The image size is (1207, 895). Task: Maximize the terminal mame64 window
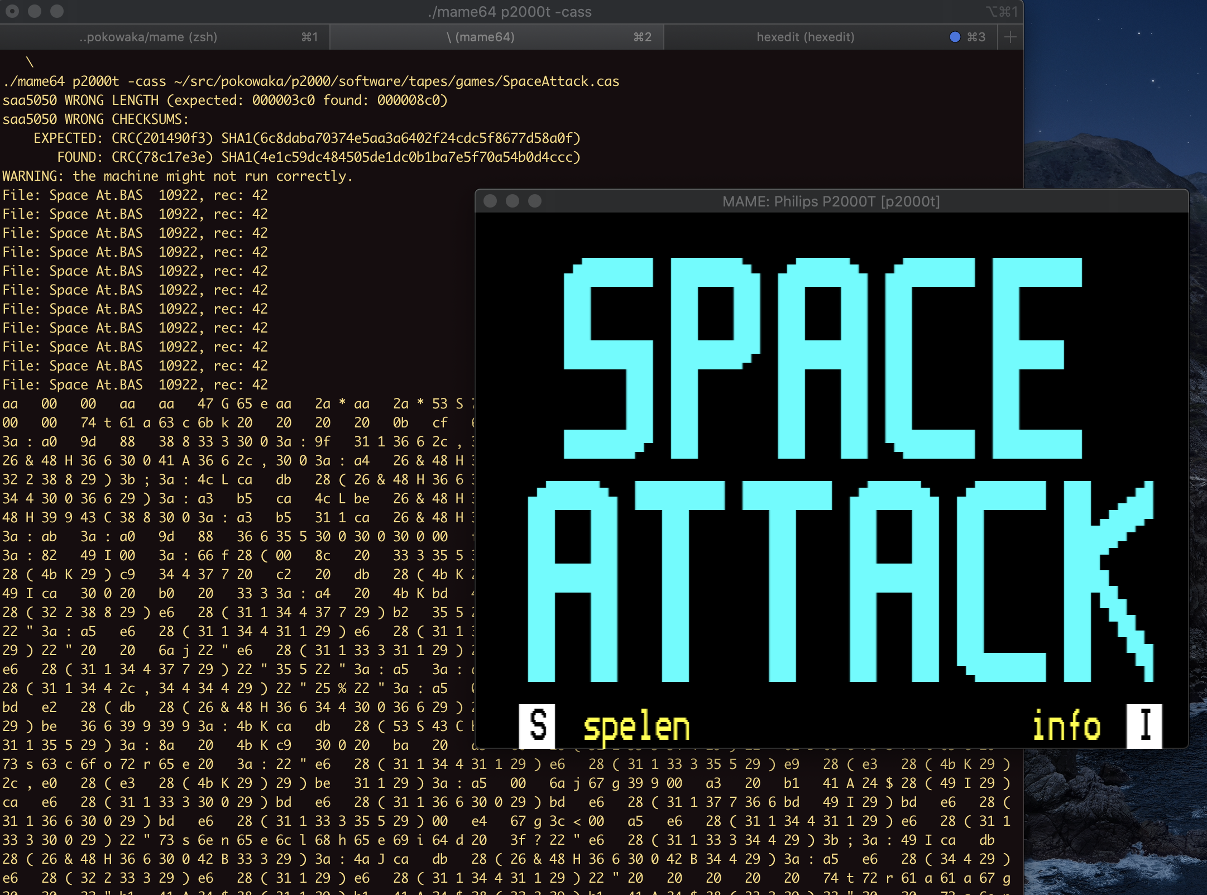(x=57, y=11)
